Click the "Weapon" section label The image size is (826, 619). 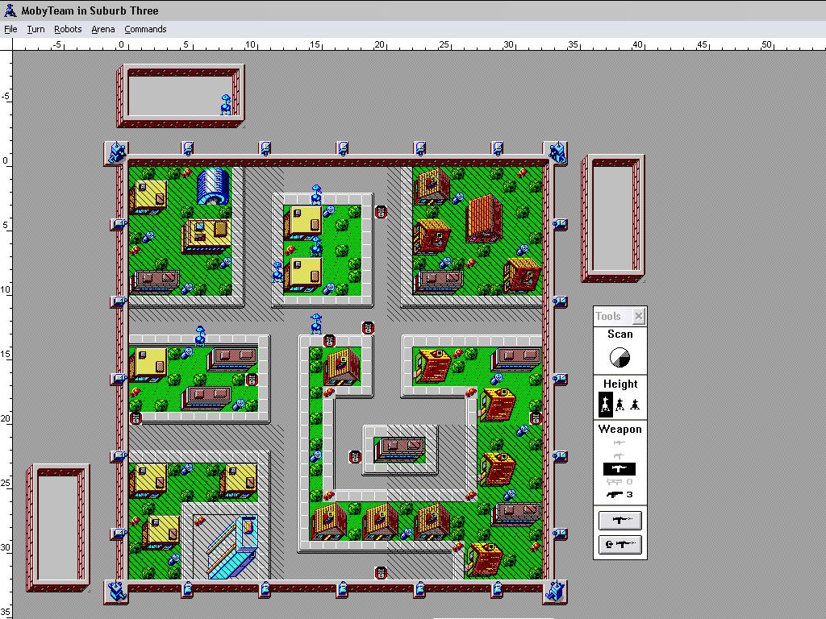click(620, 429)
